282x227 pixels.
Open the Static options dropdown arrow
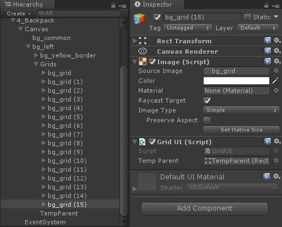(276, 17)
